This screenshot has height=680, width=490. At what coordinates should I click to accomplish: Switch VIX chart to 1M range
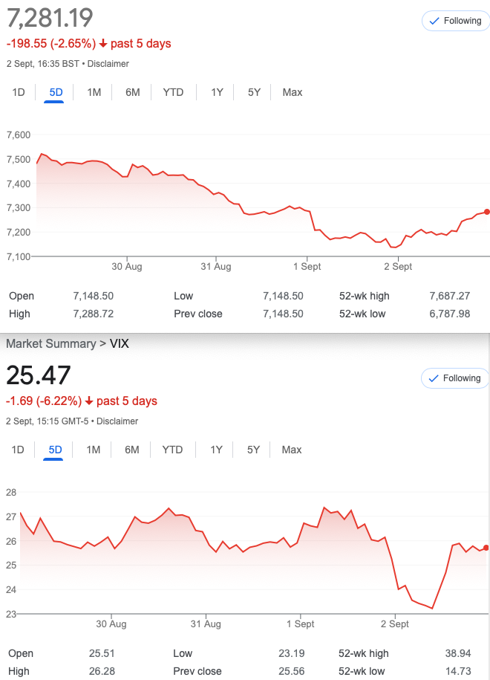tap(93, 450)
